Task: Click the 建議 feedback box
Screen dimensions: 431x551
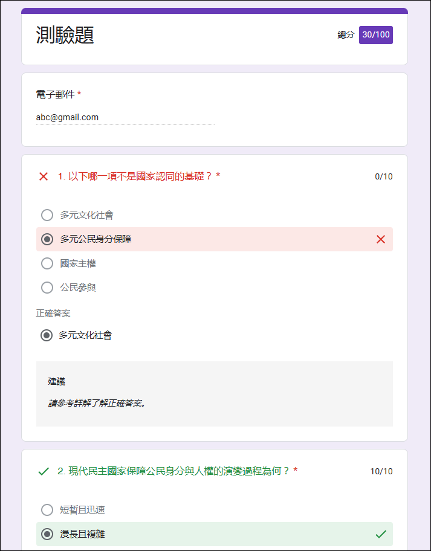Action: point(215,394)
